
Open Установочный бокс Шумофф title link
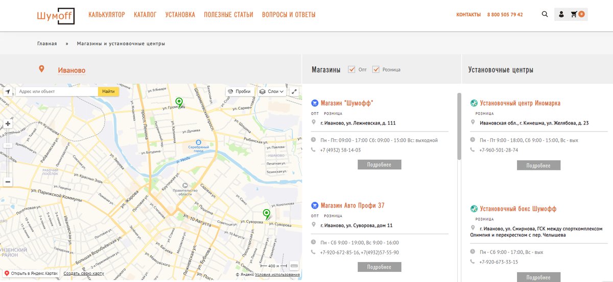[x=518, y=209]
